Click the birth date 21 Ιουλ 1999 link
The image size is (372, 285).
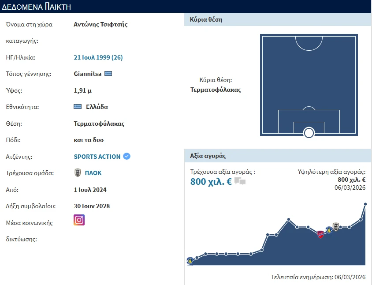98,57
